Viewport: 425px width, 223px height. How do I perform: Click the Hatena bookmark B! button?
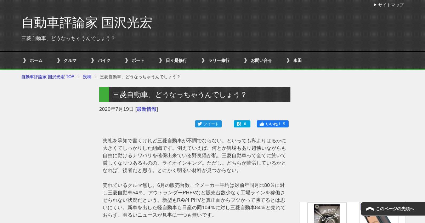(242, 124)
